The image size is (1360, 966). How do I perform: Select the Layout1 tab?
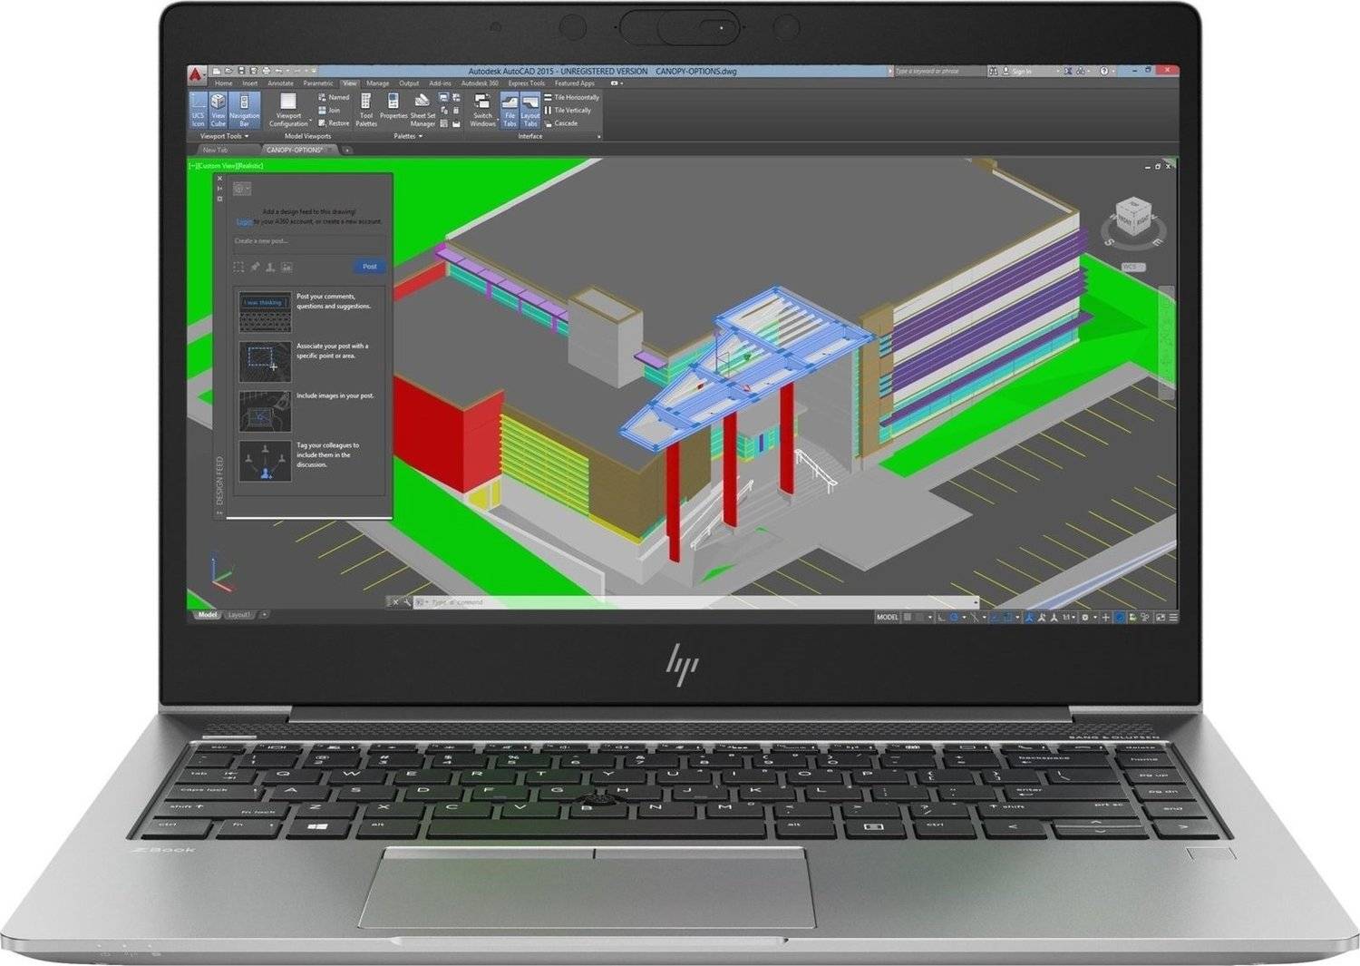point(239,615)
